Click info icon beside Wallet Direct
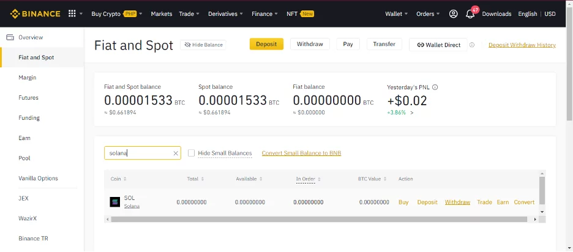Screen dimensions: 573x252 point(472,45)
